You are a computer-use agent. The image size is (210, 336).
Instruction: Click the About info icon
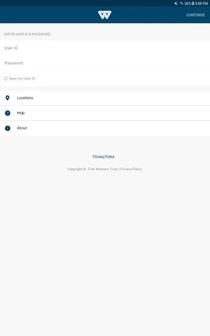tap(7, 128)
